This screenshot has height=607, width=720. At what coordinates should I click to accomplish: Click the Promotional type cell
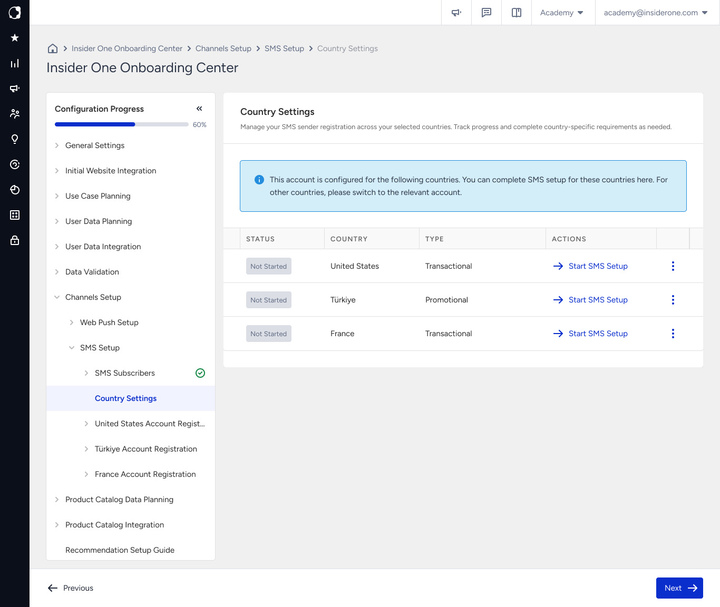[x=446, y=300]
